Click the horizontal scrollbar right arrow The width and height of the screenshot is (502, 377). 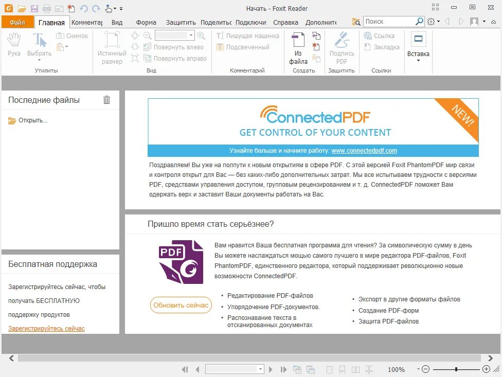point(491,358)
